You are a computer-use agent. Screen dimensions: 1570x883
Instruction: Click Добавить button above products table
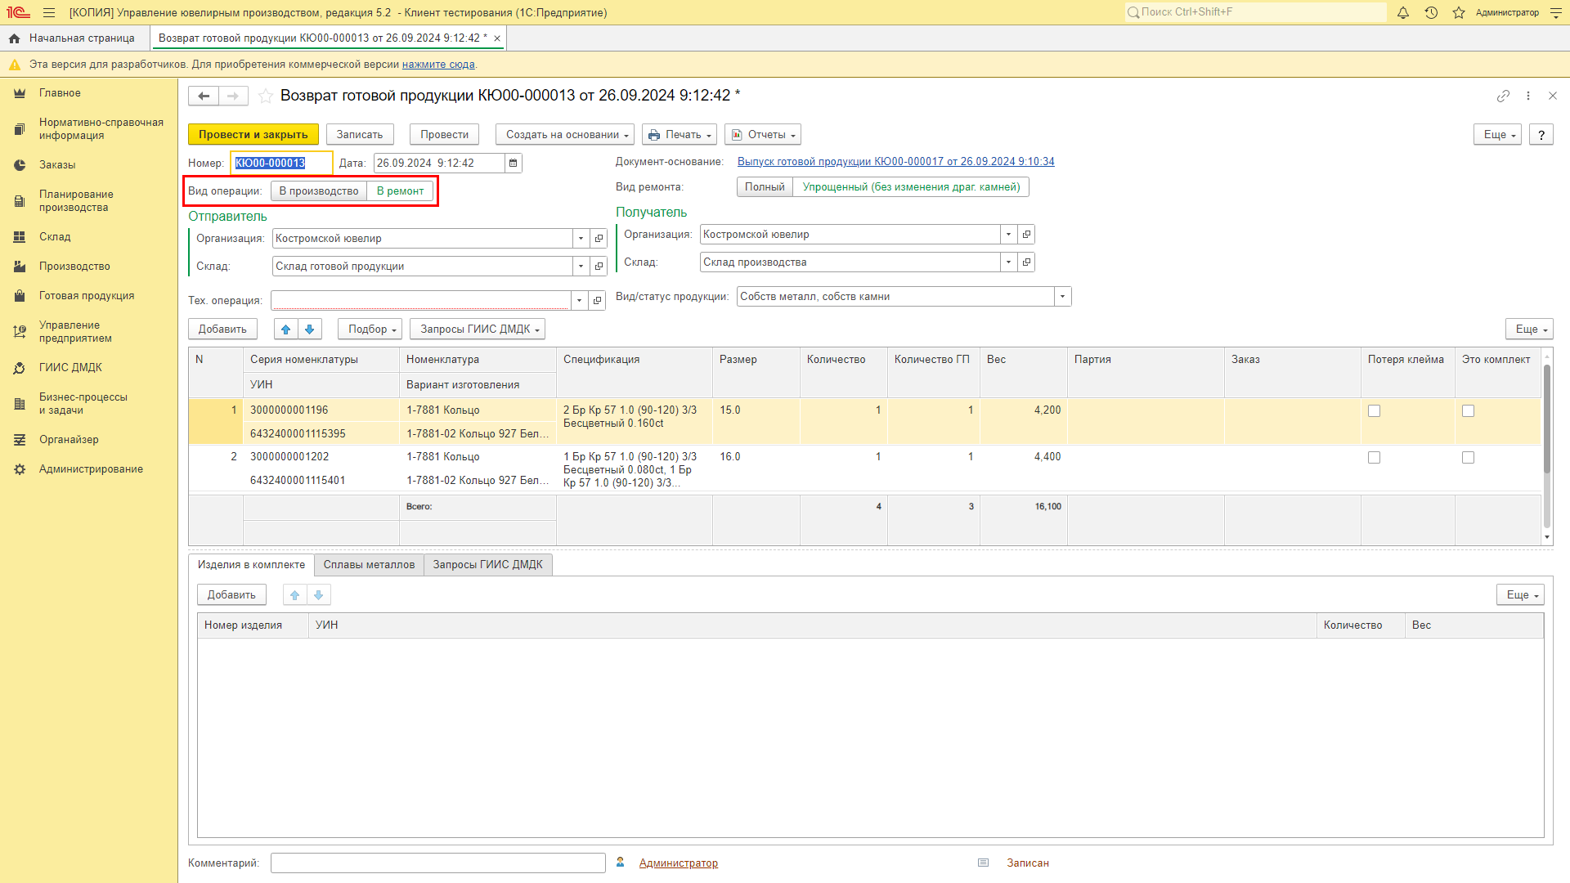pos(222,329)
